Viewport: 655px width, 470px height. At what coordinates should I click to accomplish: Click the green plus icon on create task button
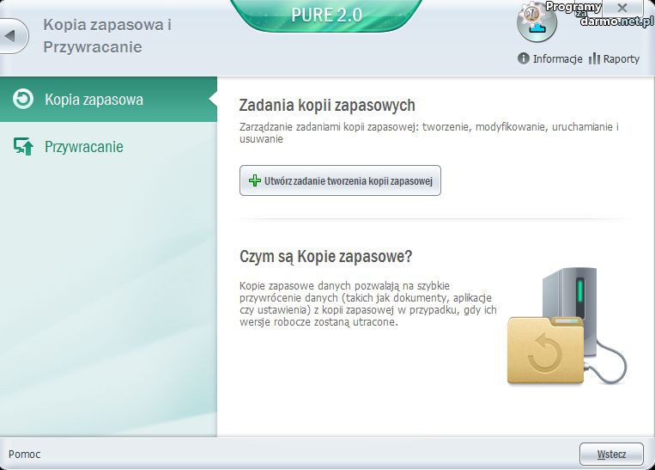(x=254, y=180)
